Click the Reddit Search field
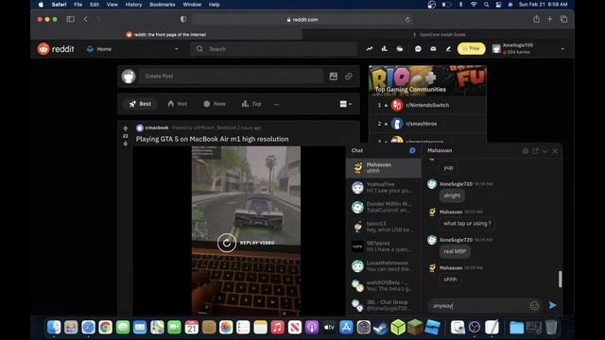The width and height of the screenshot is (605, 340). [x=273, y=49]
